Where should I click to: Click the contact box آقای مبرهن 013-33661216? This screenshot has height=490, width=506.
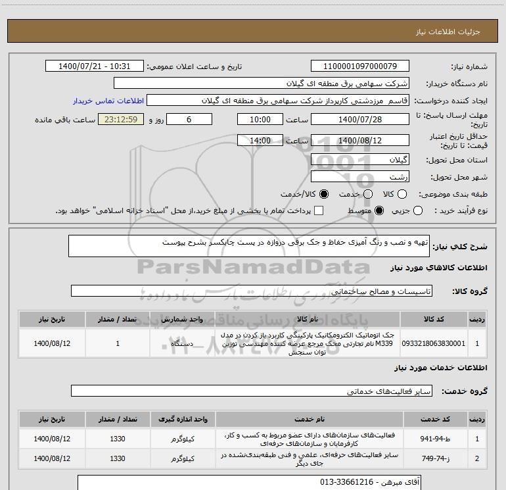249,482
